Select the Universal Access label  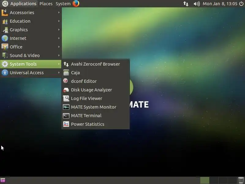coord(27,73)
